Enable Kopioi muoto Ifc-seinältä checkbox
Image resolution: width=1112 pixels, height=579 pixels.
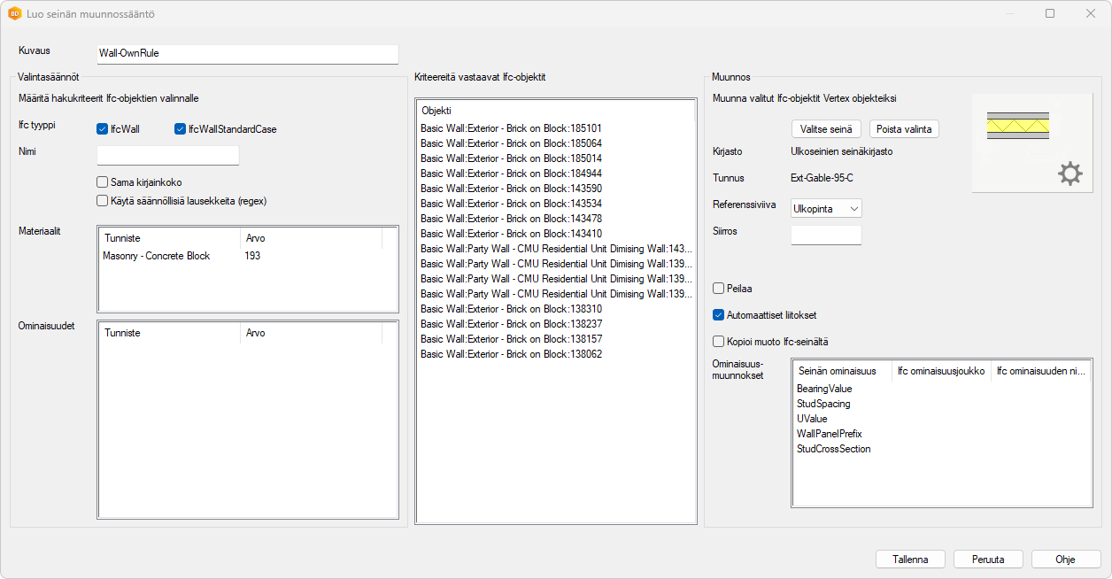719,341
